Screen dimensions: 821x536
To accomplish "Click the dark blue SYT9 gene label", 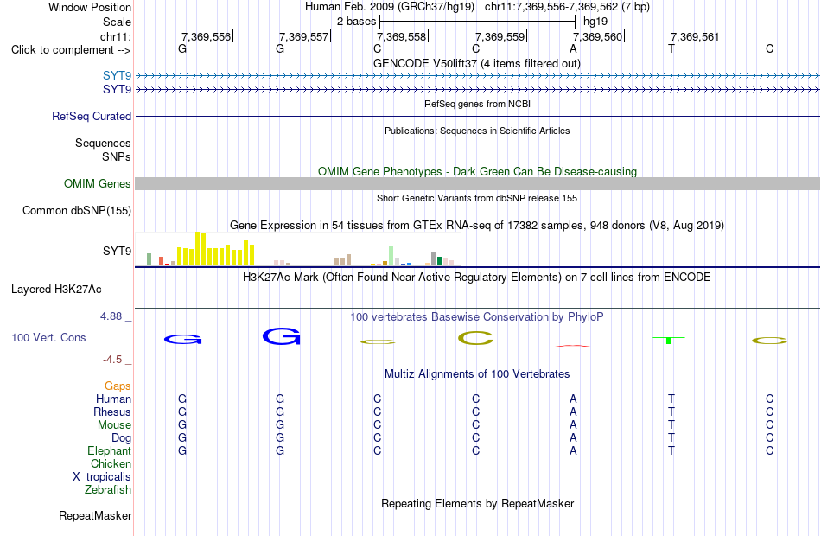I will (117, 90).
